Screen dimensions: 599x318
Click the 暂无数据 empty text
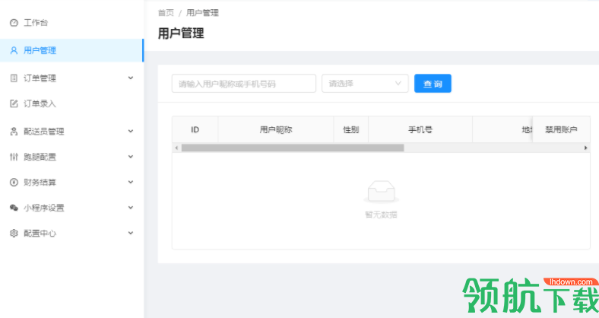click(x=382, y=215)
